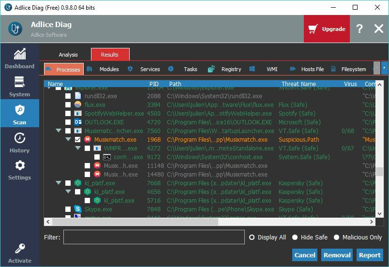Click the red Upgrade button
Screen dimensions: 389x267
point(327,29)
